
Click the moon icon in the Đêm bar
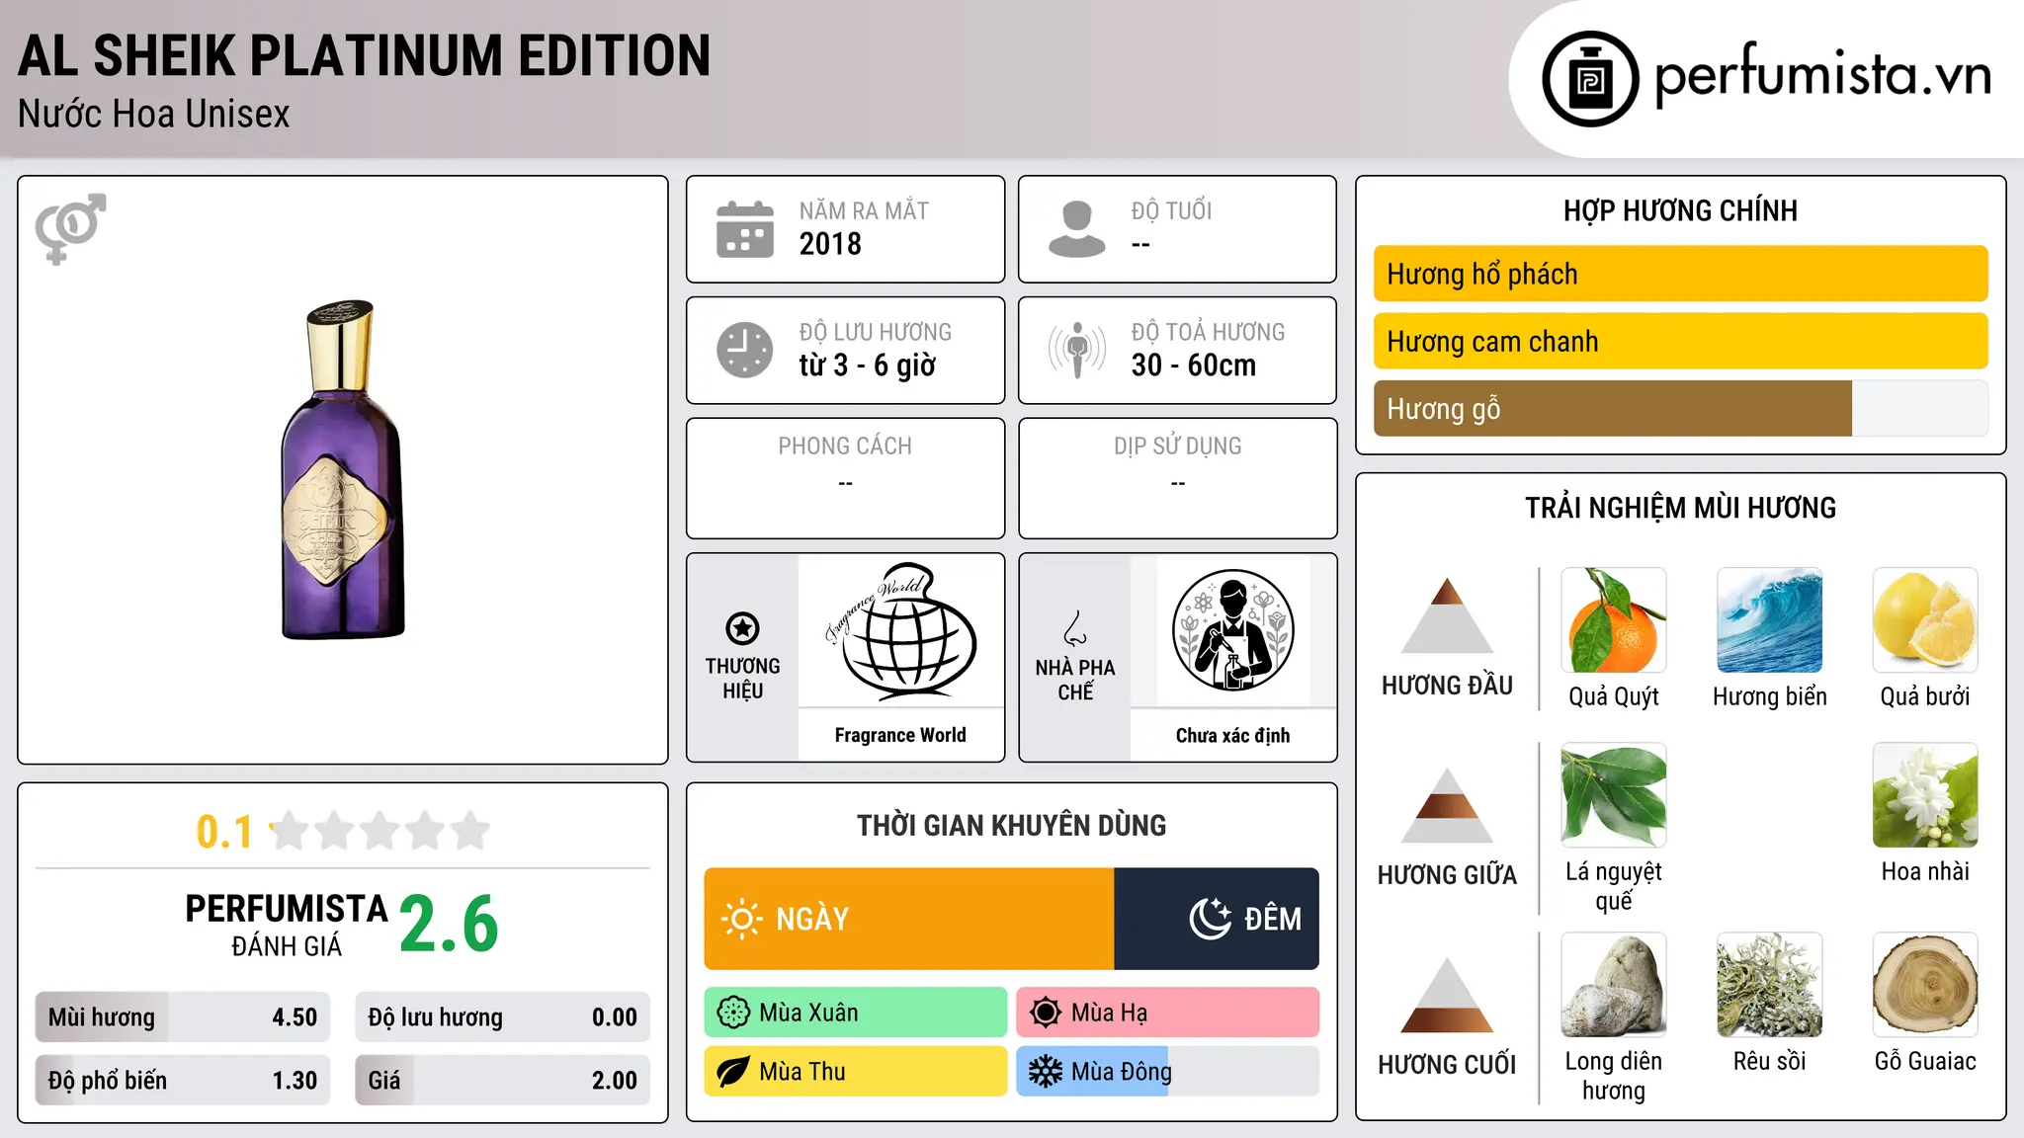pyautogui.click(x=1211, y=919)
